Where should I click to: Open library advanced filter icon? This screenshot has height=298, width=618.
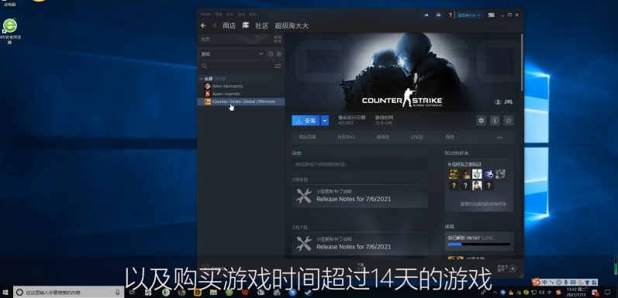[x=278, y=66]
